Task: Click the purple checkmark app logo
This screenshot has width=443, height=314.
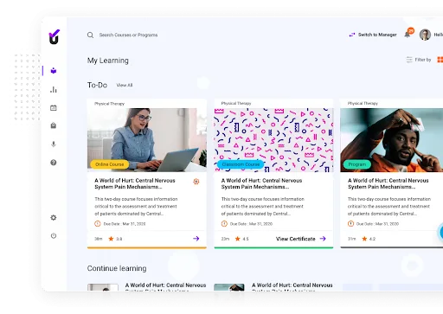Action: tap(55, 37)
